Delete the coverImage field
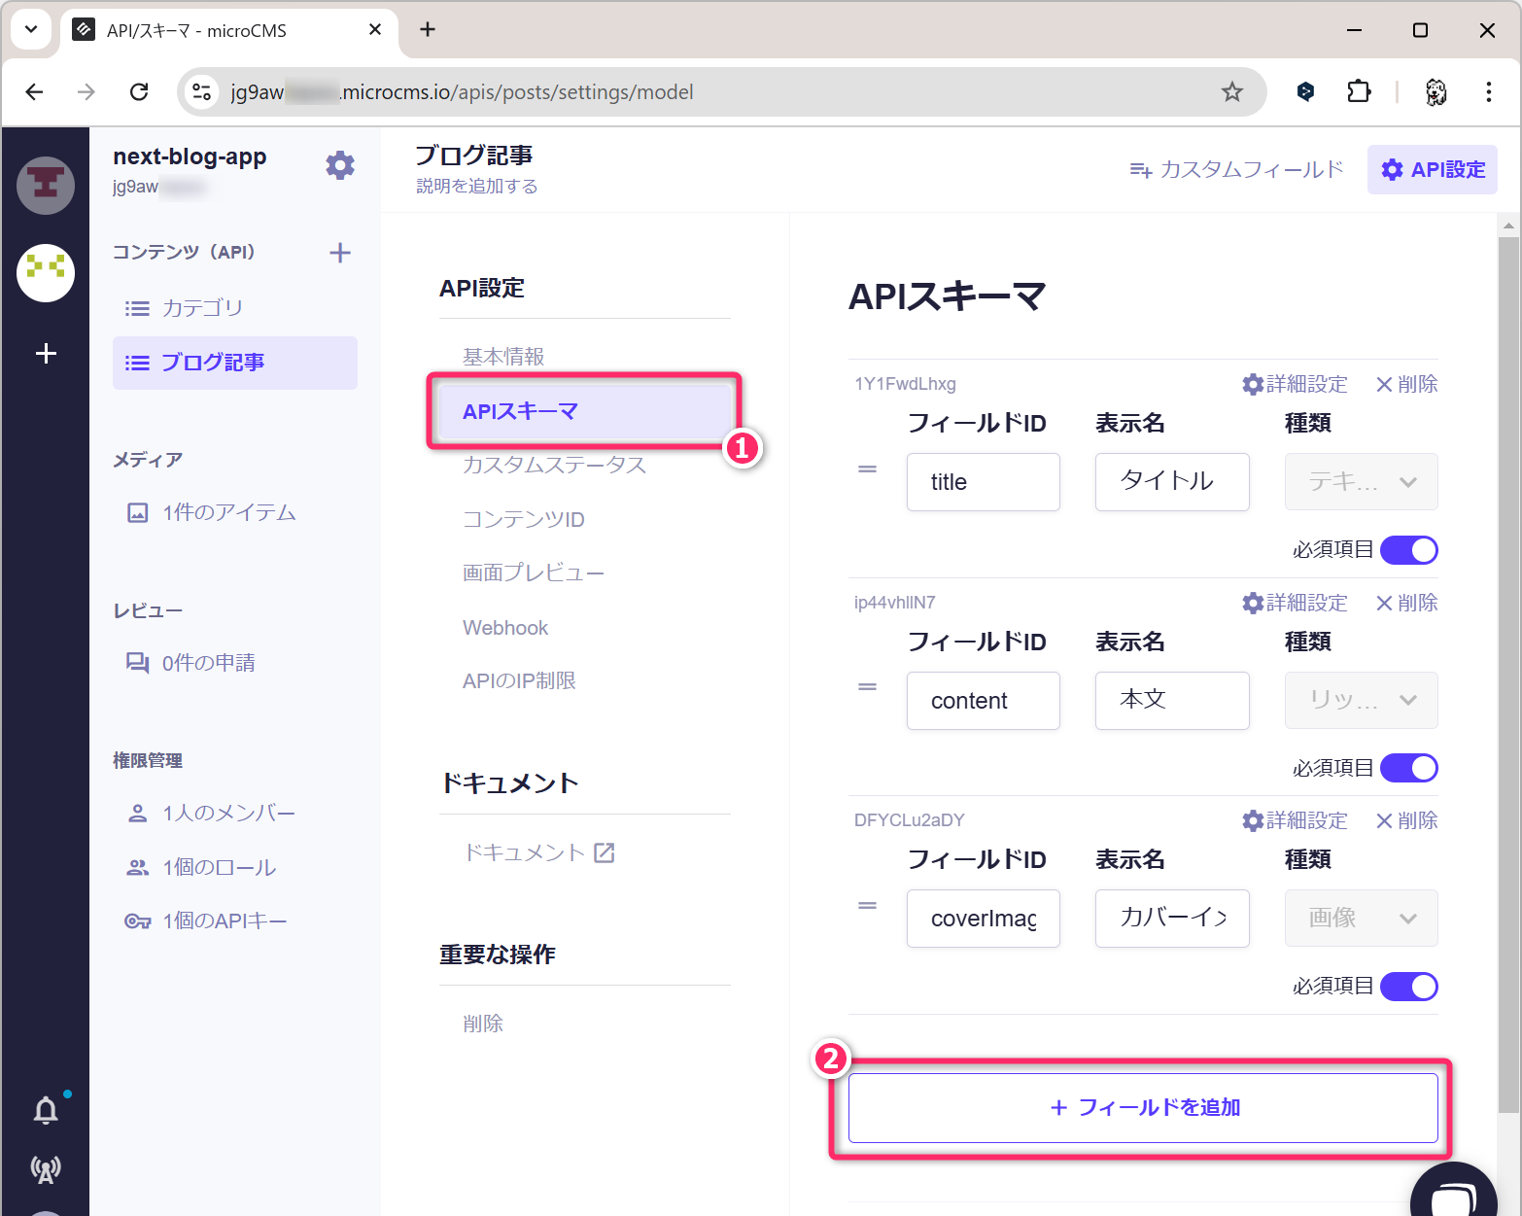Screen dimensions: 1522x1216 (x=1406, y=820)
